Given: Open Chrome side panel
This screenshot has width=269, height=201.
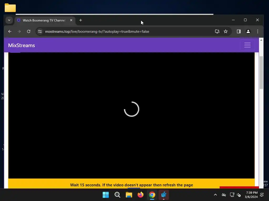Looking at the screenshot, I should (x=239, y=31).
